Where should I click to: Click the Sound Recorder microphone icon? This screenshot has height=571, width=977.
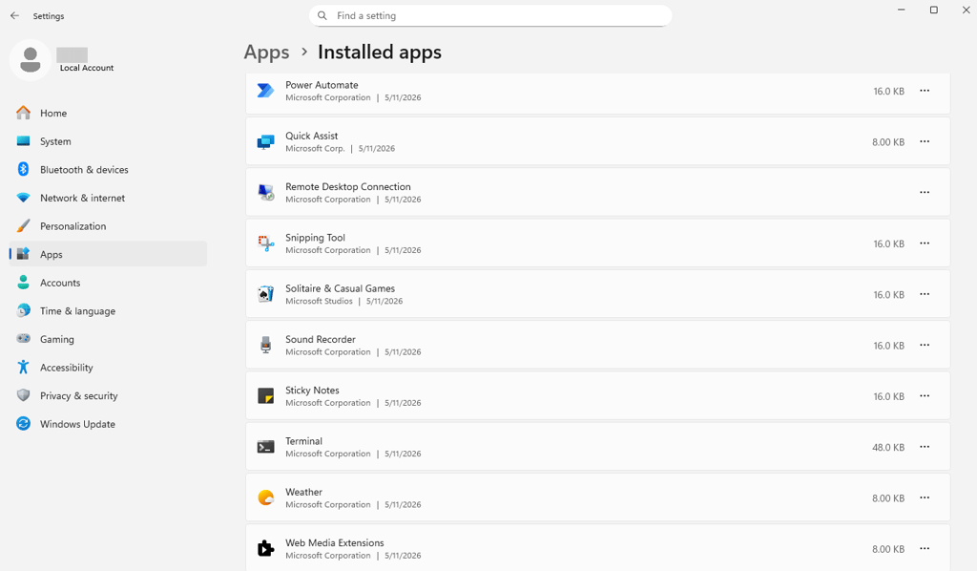click(x=266, y=346)
